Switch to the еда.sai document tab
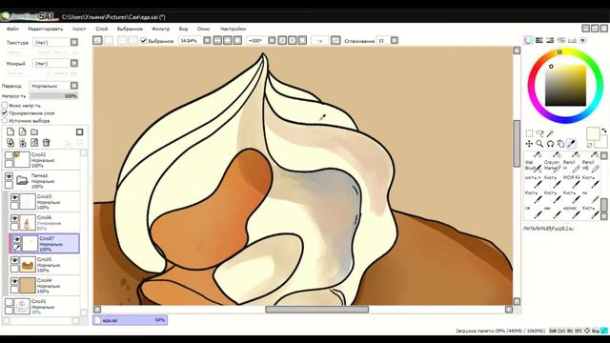The image size is (610, 343). click(x=130, y=320)
